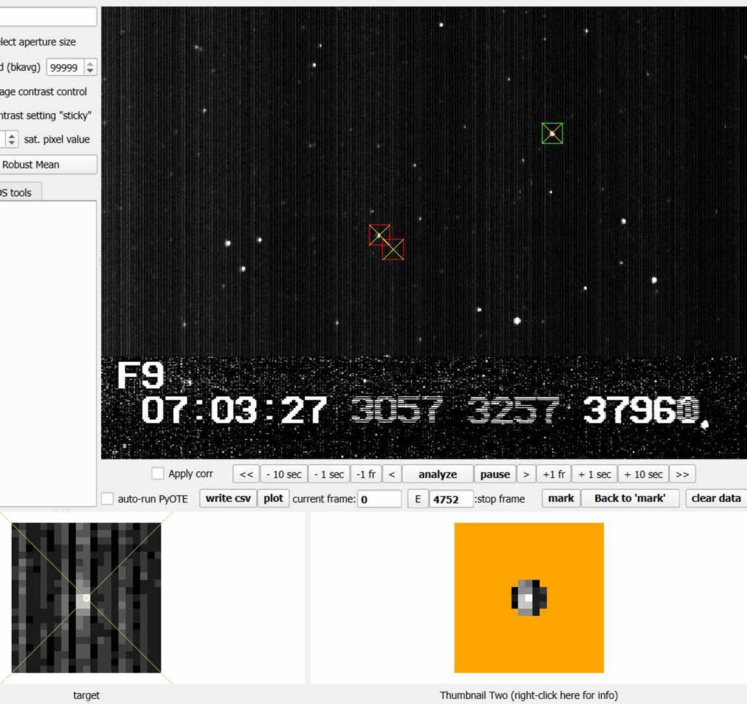Decrease the bkavg 99999 spinbox value
This screenshot has height=704, width=747.
90,71
